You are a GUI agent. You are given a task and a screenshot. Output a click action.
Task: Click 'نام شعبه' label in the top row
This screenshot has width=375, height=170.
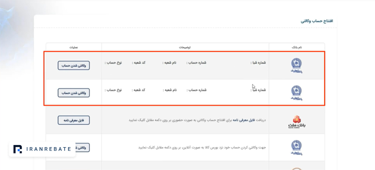pos(170,63)
